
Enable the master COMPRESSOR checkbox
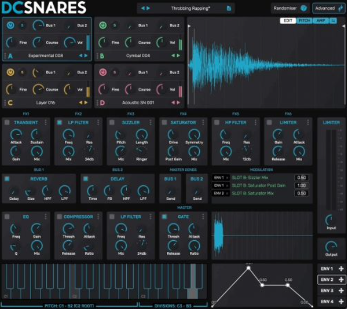coord(60,217)
